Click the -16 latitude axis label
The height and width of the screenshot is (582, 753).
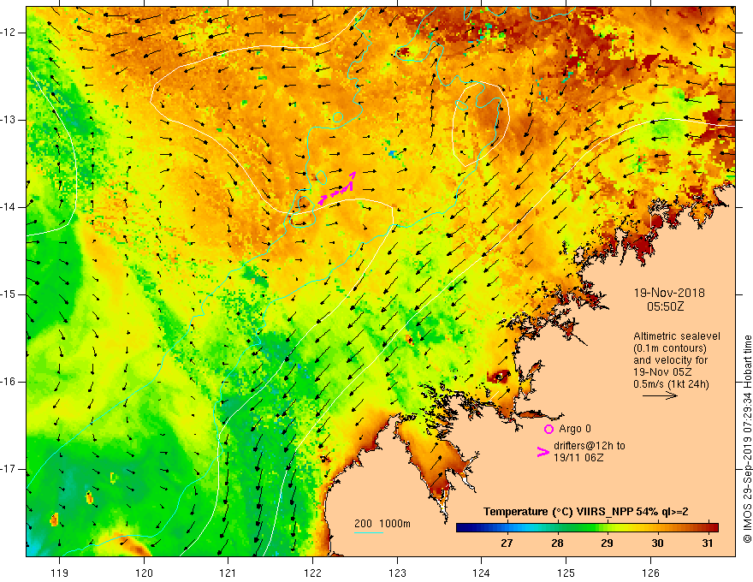(9, 382)
